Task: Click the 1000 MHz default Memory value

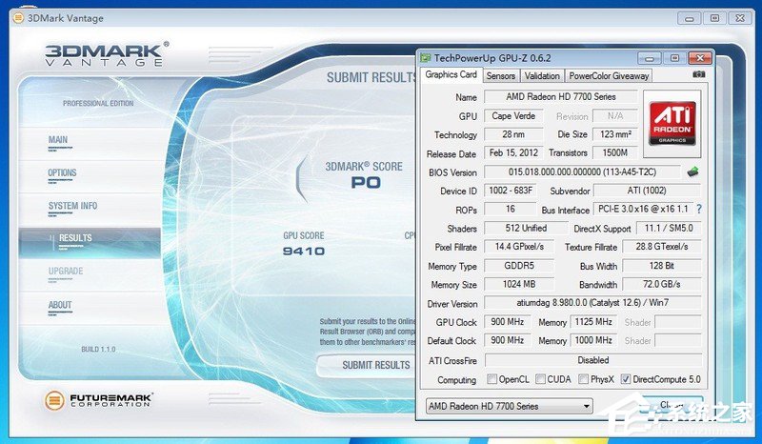Action: (x=593, y=340)
